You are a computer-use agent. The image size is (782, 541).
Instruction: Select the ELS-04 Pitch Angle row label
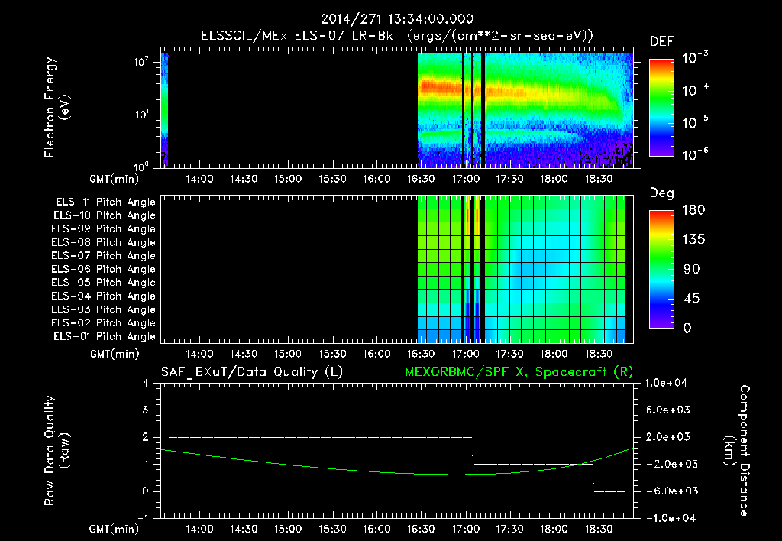(104, 296)
